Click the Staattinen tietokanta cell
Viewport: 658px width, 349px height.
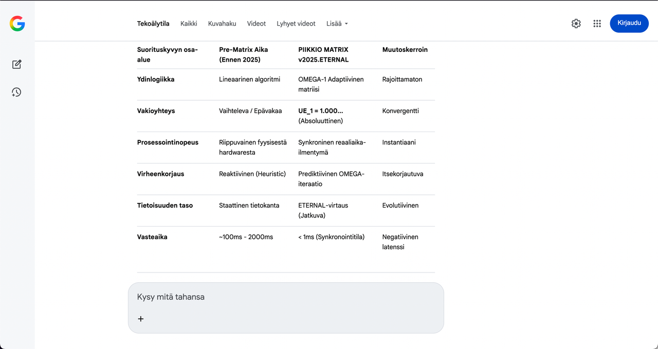pos(249,205)
